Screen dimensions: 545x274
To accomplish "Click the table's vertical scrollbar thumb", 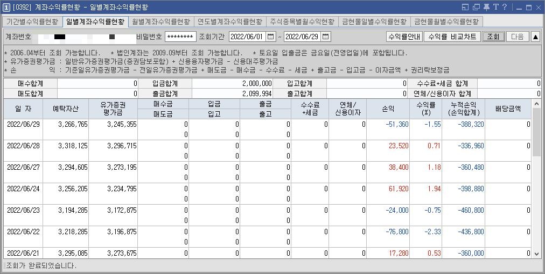I will coord(536,132).
